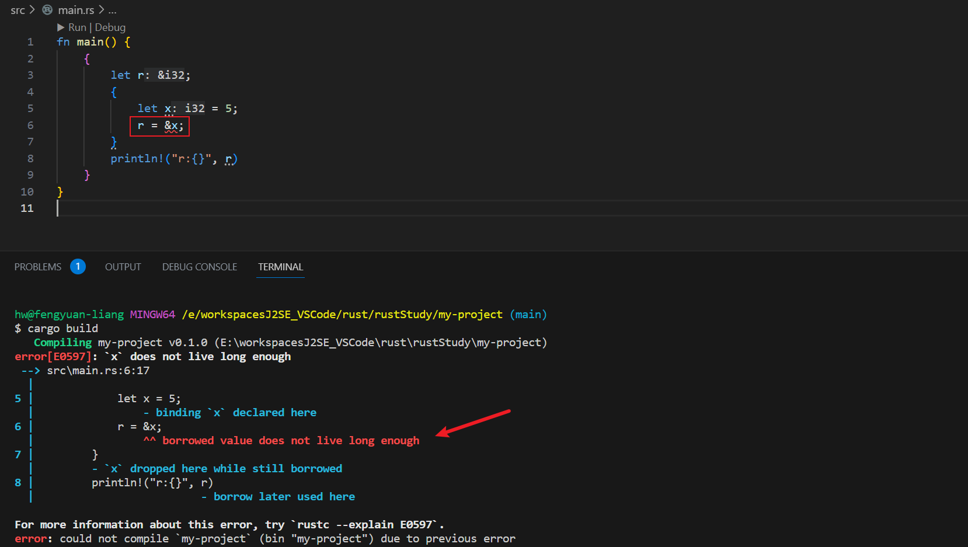Click 'borrow later used here' note
Viewport: 968px width, 547px height.
(284, 497)
